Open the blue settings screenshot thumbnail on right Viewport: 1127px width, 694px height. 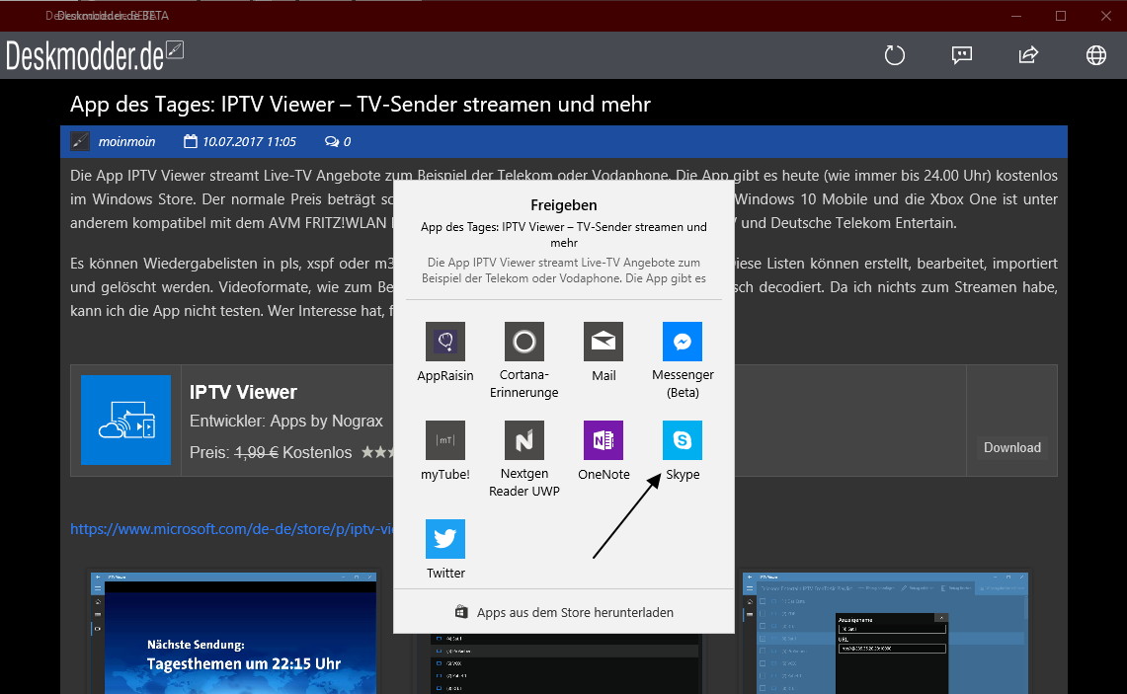(885, 633)
